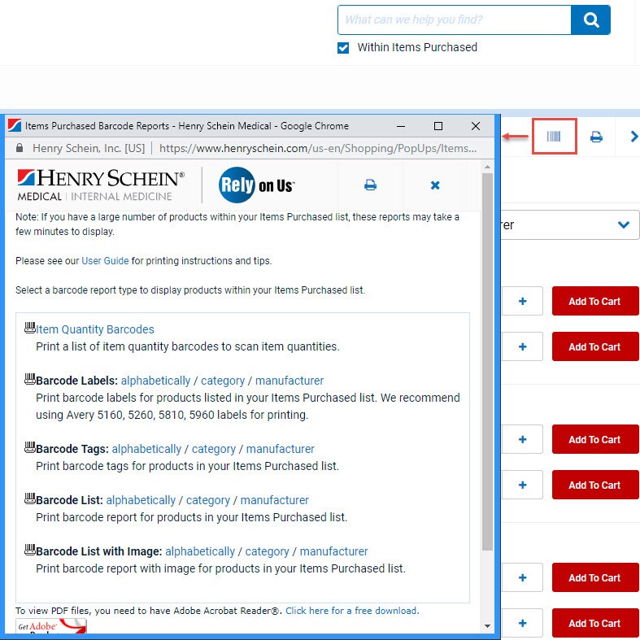Open Barcode Tags sorted by category
Screen dimensions: 640x640
(214, 449)
